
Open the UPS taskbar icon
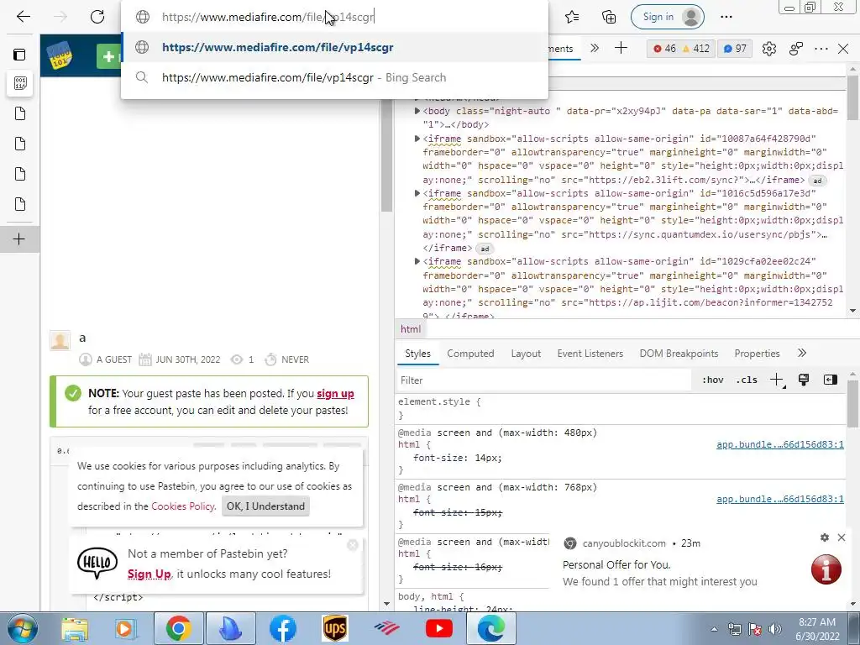pyautogui.click(x=335, y=628)
